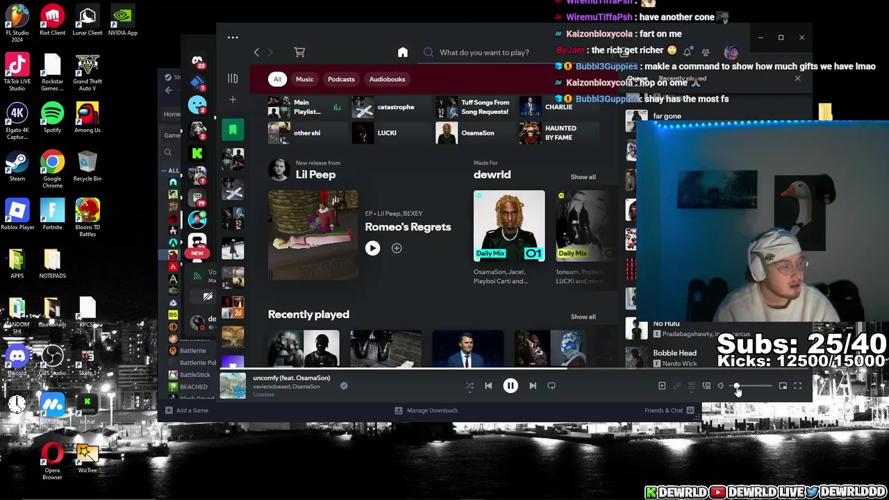The image size is (889, 500).
Task: Select the Podcasts filter chip
Action: (x=341, y=79)
